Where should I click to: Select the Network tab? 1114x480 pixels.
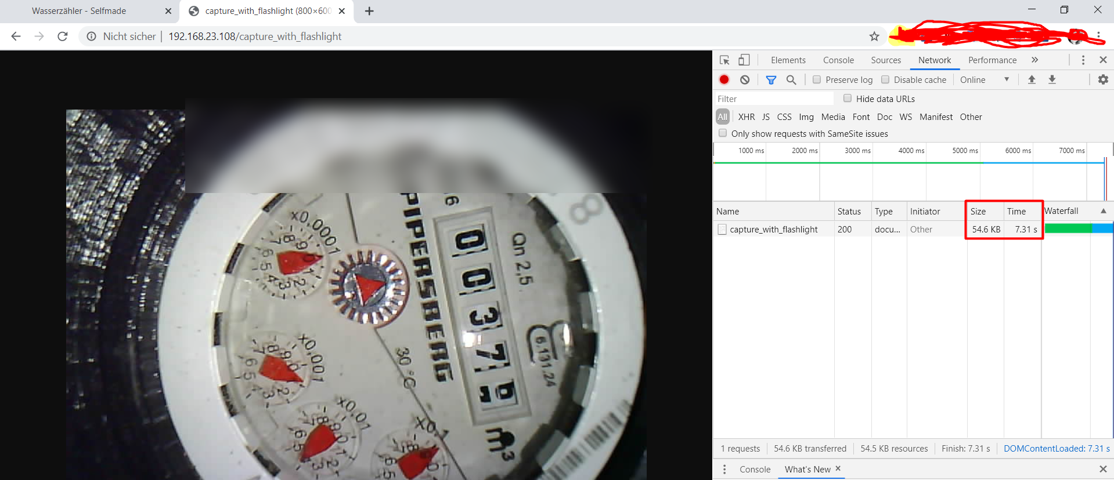coord(935,60)
